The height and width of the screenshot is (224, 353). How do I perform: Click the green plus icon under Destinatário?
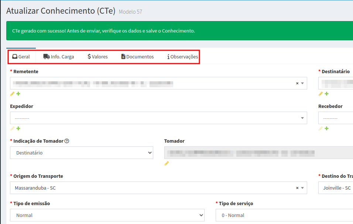tap(326, 94)
